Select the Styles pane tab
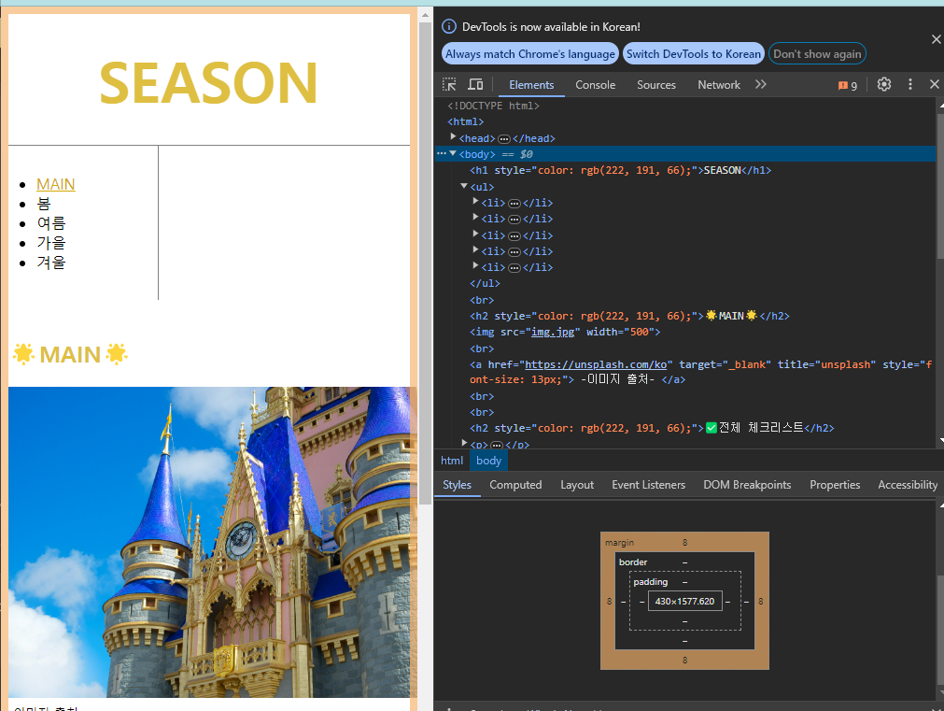The height and width of the screenshot is (711, 944). [x=457, y=485]
